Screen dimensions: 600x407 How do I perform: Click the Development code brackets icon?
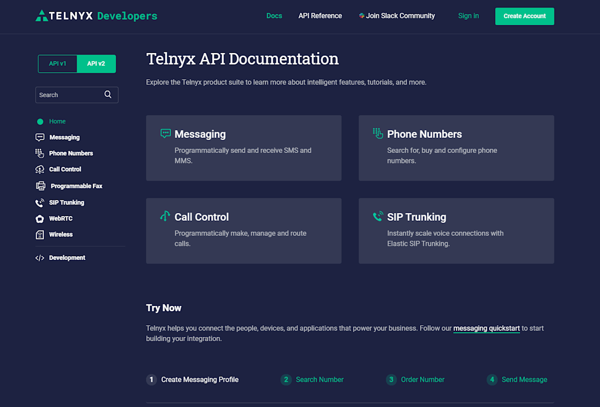[x=40, y=258]
